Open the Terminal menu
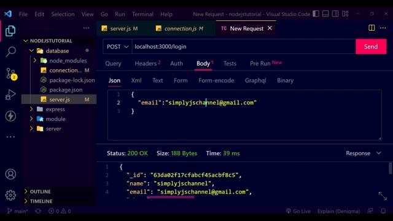The image size is (393, 221). coord(142,14)
